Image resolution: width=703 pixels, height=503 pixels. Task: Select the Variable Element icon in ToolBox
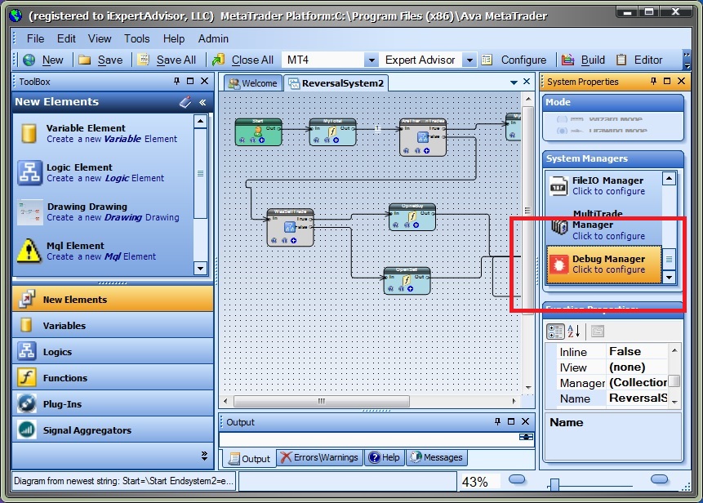pos(29,133)
